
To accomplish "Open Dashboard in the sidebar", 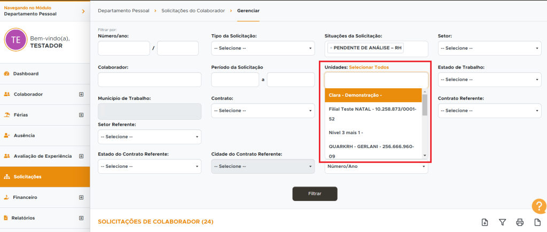I will pos(26,74).
